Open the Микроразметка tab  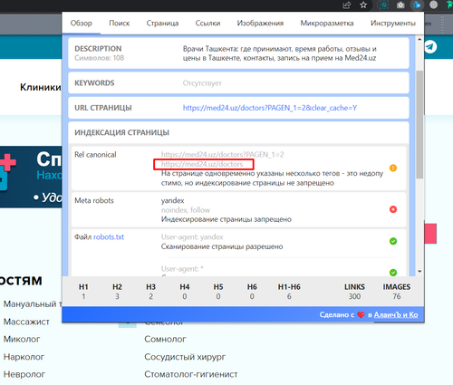click(327, 24)
